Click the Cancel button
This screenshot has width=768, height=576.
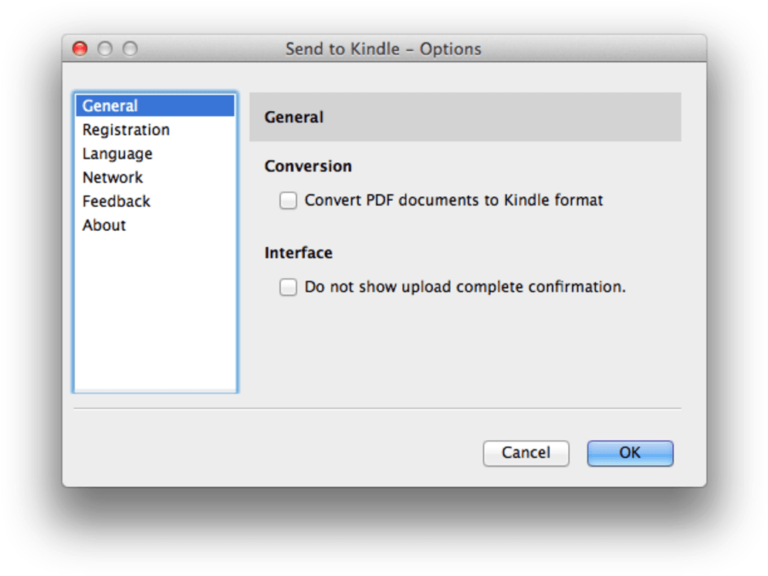click(x=526, y=453)
